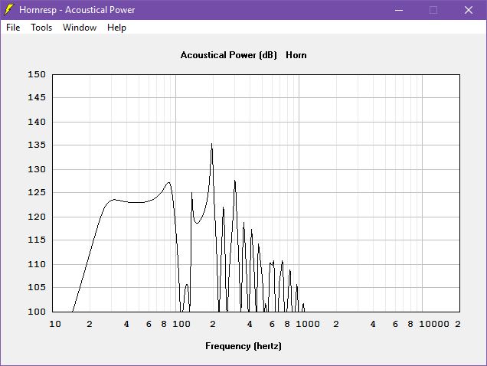
Task: Click the 'Frequency (hertz)' axis label
Action: click(243, 346)
